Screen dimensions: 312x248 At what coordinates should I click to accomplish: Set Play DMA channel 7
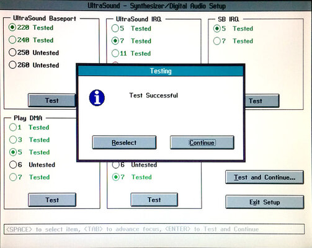(x=29, y=177)
